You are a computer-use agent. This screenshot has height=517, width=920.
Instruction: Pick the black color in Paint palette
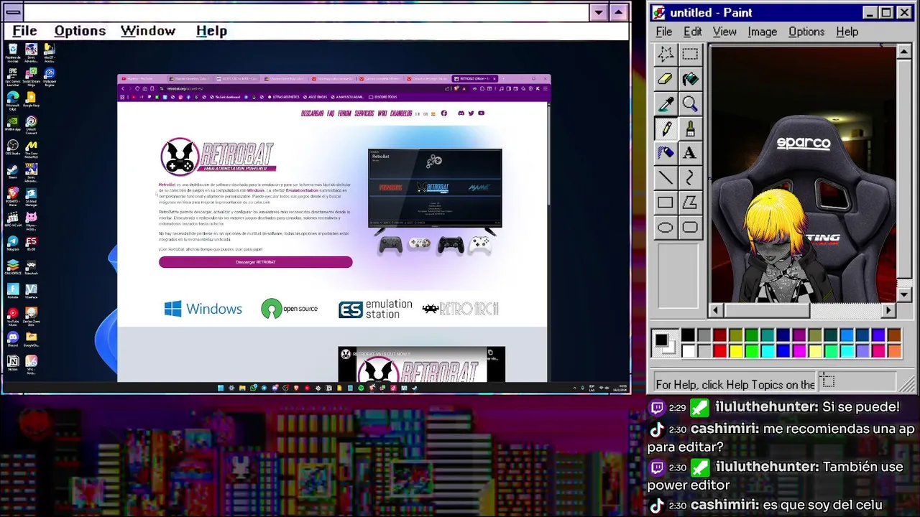[688, 335]
